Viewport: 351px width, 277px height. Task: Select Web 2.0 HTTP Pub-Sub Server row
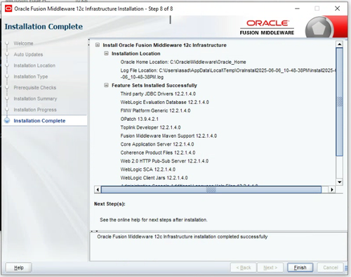(164, 161)
